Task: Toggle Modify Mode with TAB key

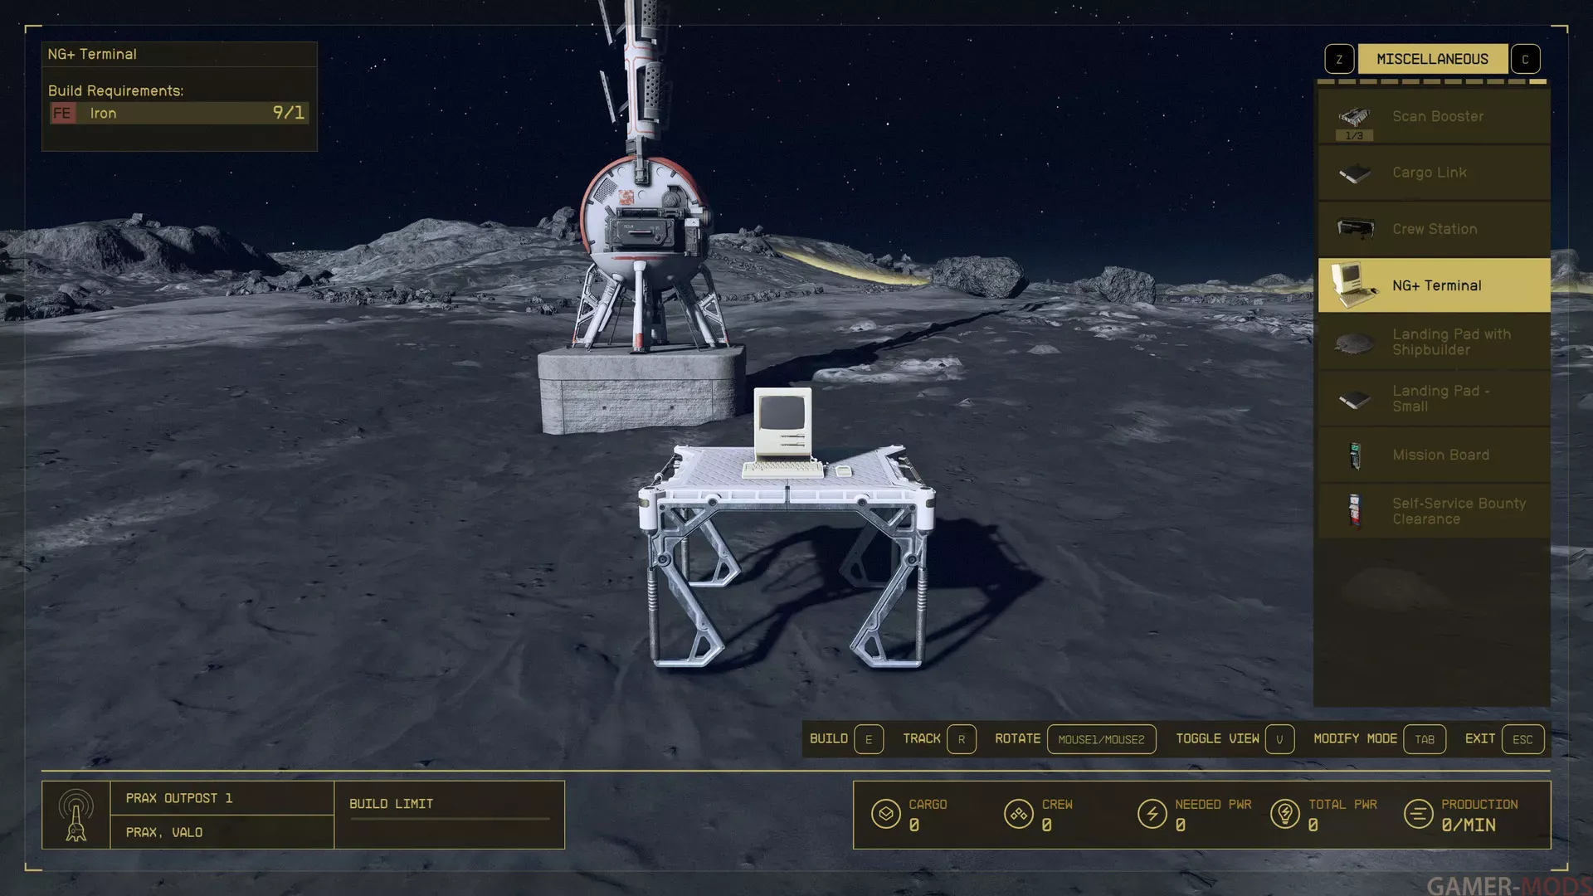Action: 1425,739
